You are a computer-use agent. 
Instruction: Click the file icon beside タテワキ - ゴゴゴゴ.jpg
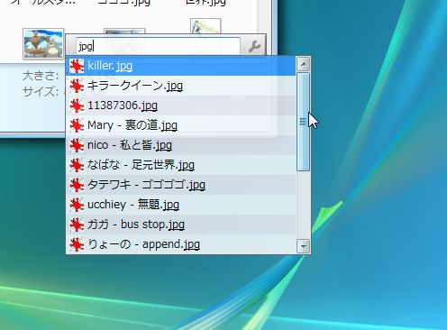point(77,185)
